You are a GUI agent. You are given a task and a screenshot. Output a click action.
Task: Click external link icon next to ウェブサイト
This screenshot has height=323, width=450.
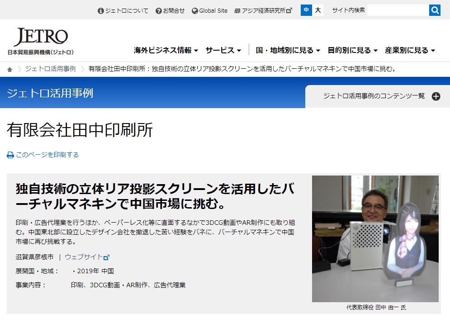[x=106, y=257]
